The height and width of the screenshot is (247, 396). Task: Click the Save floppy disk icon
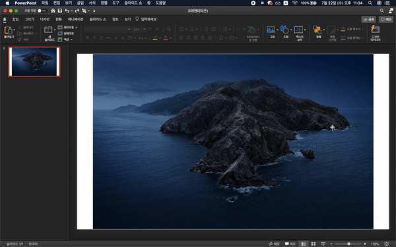60,11
